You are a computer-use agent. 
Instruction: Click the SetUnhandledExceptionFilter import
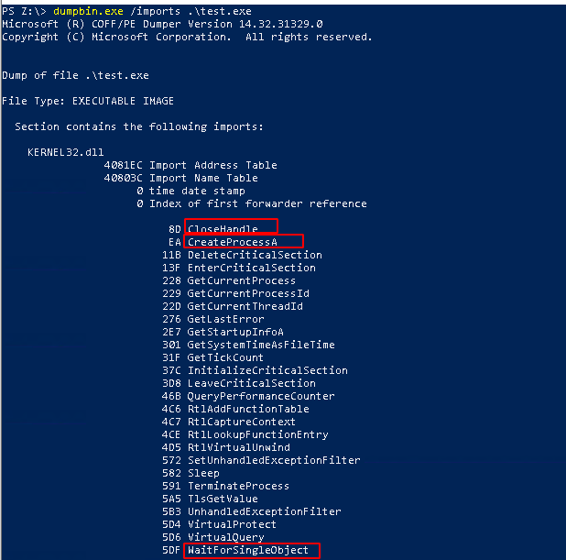[x=274, y=460]
